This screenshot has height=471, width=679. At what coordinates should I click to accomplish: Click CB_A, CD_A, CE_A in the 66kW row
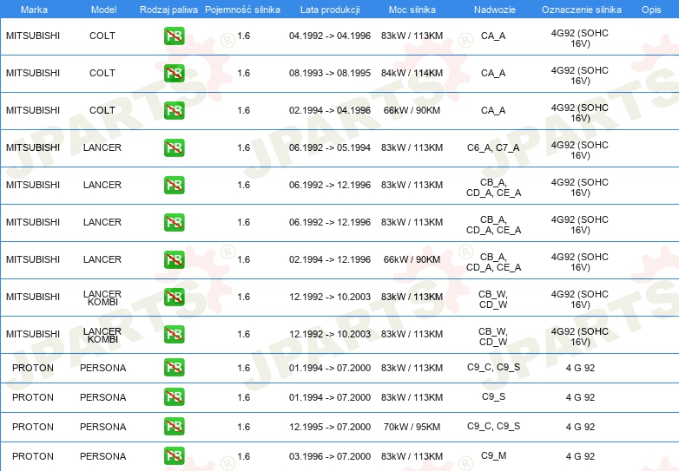(x=494, y=262)
